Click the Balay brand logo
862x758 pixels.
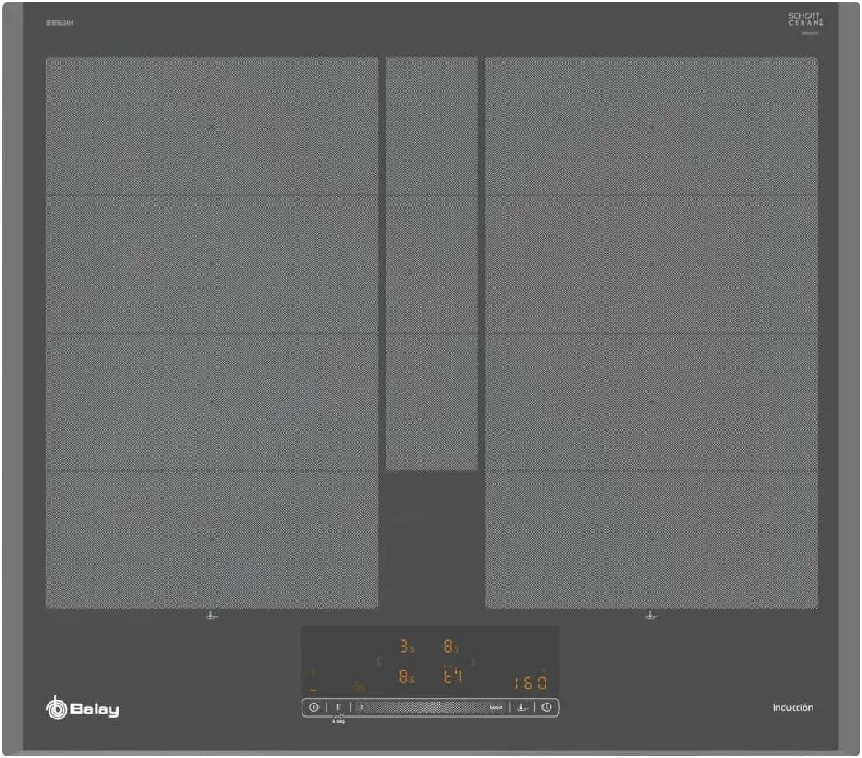(82, 708)
